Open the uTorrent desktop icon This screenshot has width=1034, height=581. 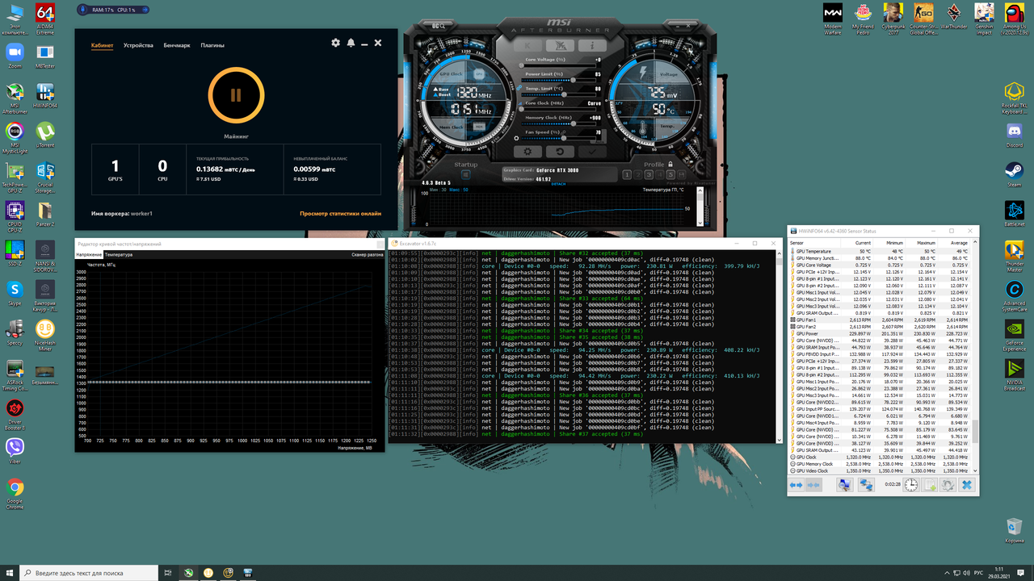[x=45, y=134]
